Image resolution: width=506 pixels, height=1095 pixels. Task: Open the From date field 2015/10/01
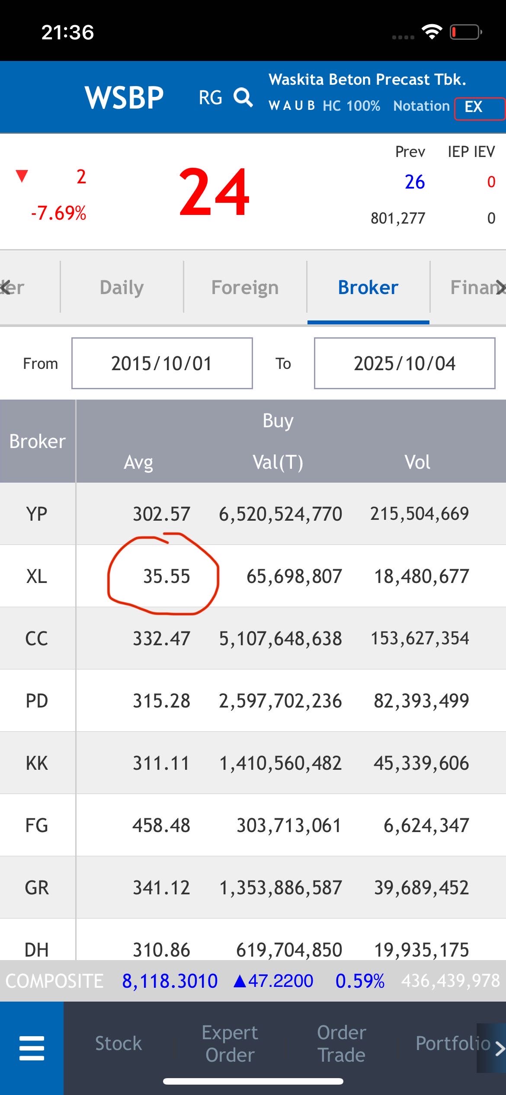(x=162, y=363)
